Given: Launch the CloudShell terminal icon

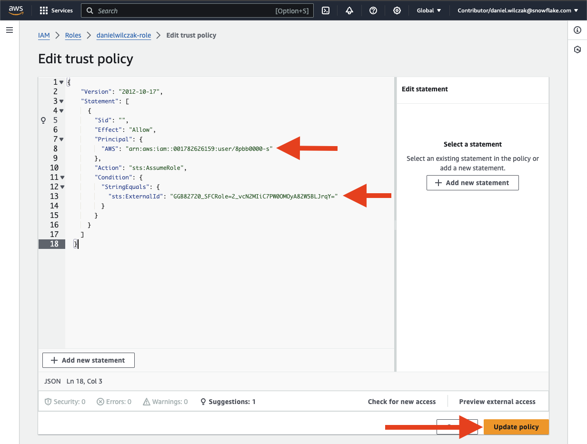Looking at the screenshot, I should tap(326, 10).
